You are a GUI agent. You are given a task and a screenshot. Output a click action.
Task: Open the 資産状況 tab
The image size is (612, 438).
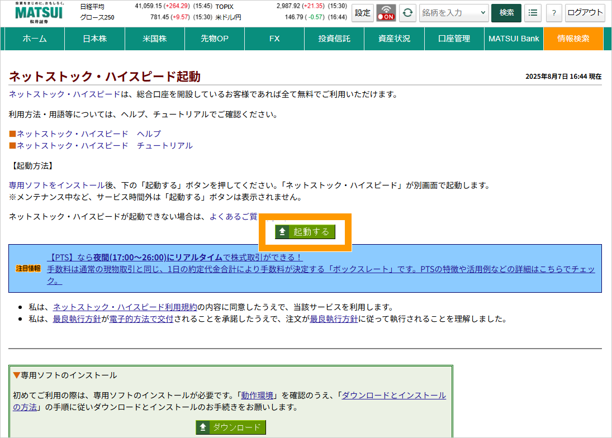pyautogui.click(x=394, y=39)
